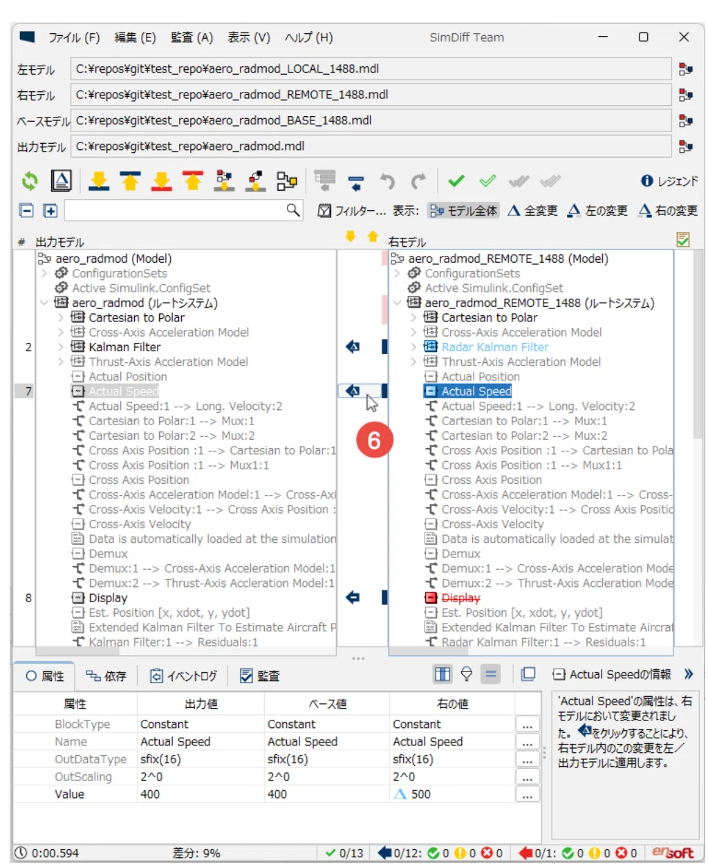Expand Cartesian to Polar in output tree
Image resolution: width=708 pixels, height=867 pixels.
point(61,318)
